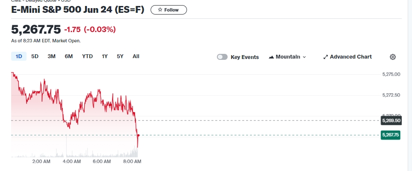Click the green 5,267.75 current price label
The width and height of the screenshot is (412, 171).
pos(390,135)
